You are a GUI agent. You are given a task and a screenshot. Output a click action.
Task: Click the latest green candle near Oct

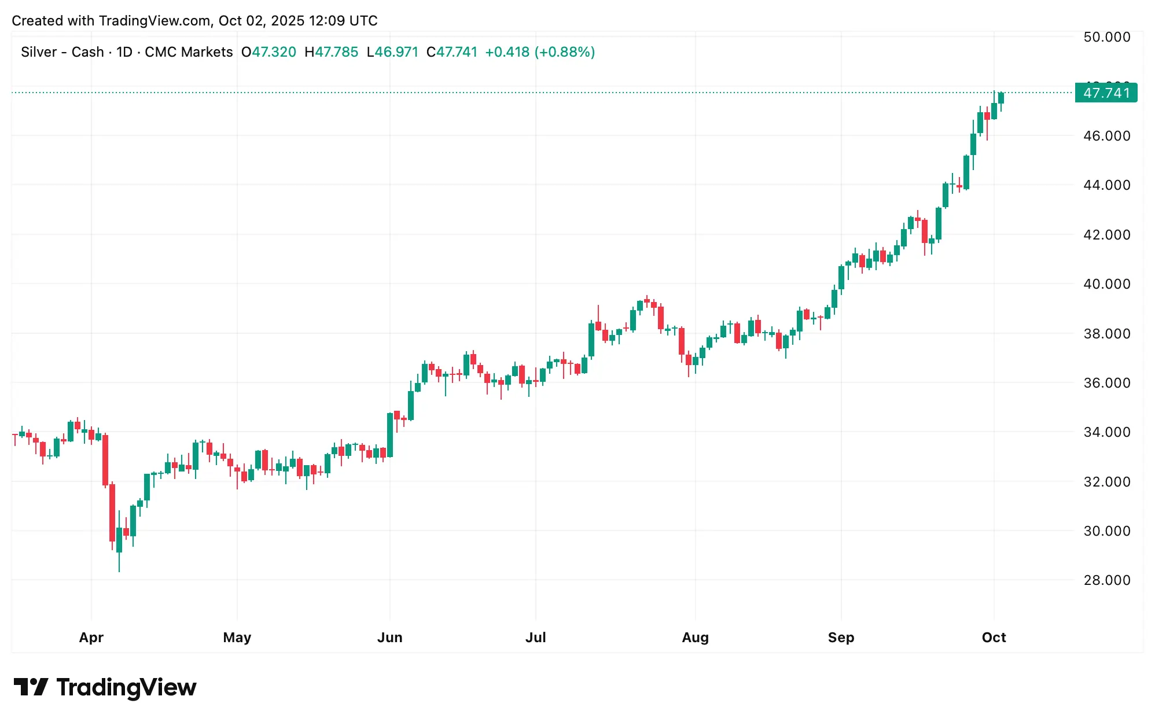(x=1001, y=98)
